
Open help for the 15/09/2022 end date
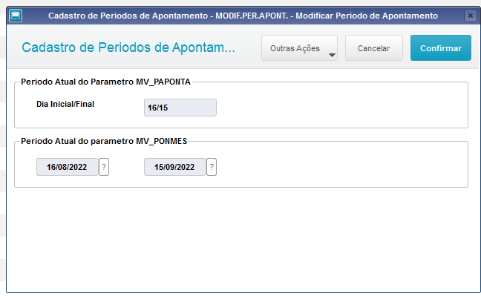[212, 167]
